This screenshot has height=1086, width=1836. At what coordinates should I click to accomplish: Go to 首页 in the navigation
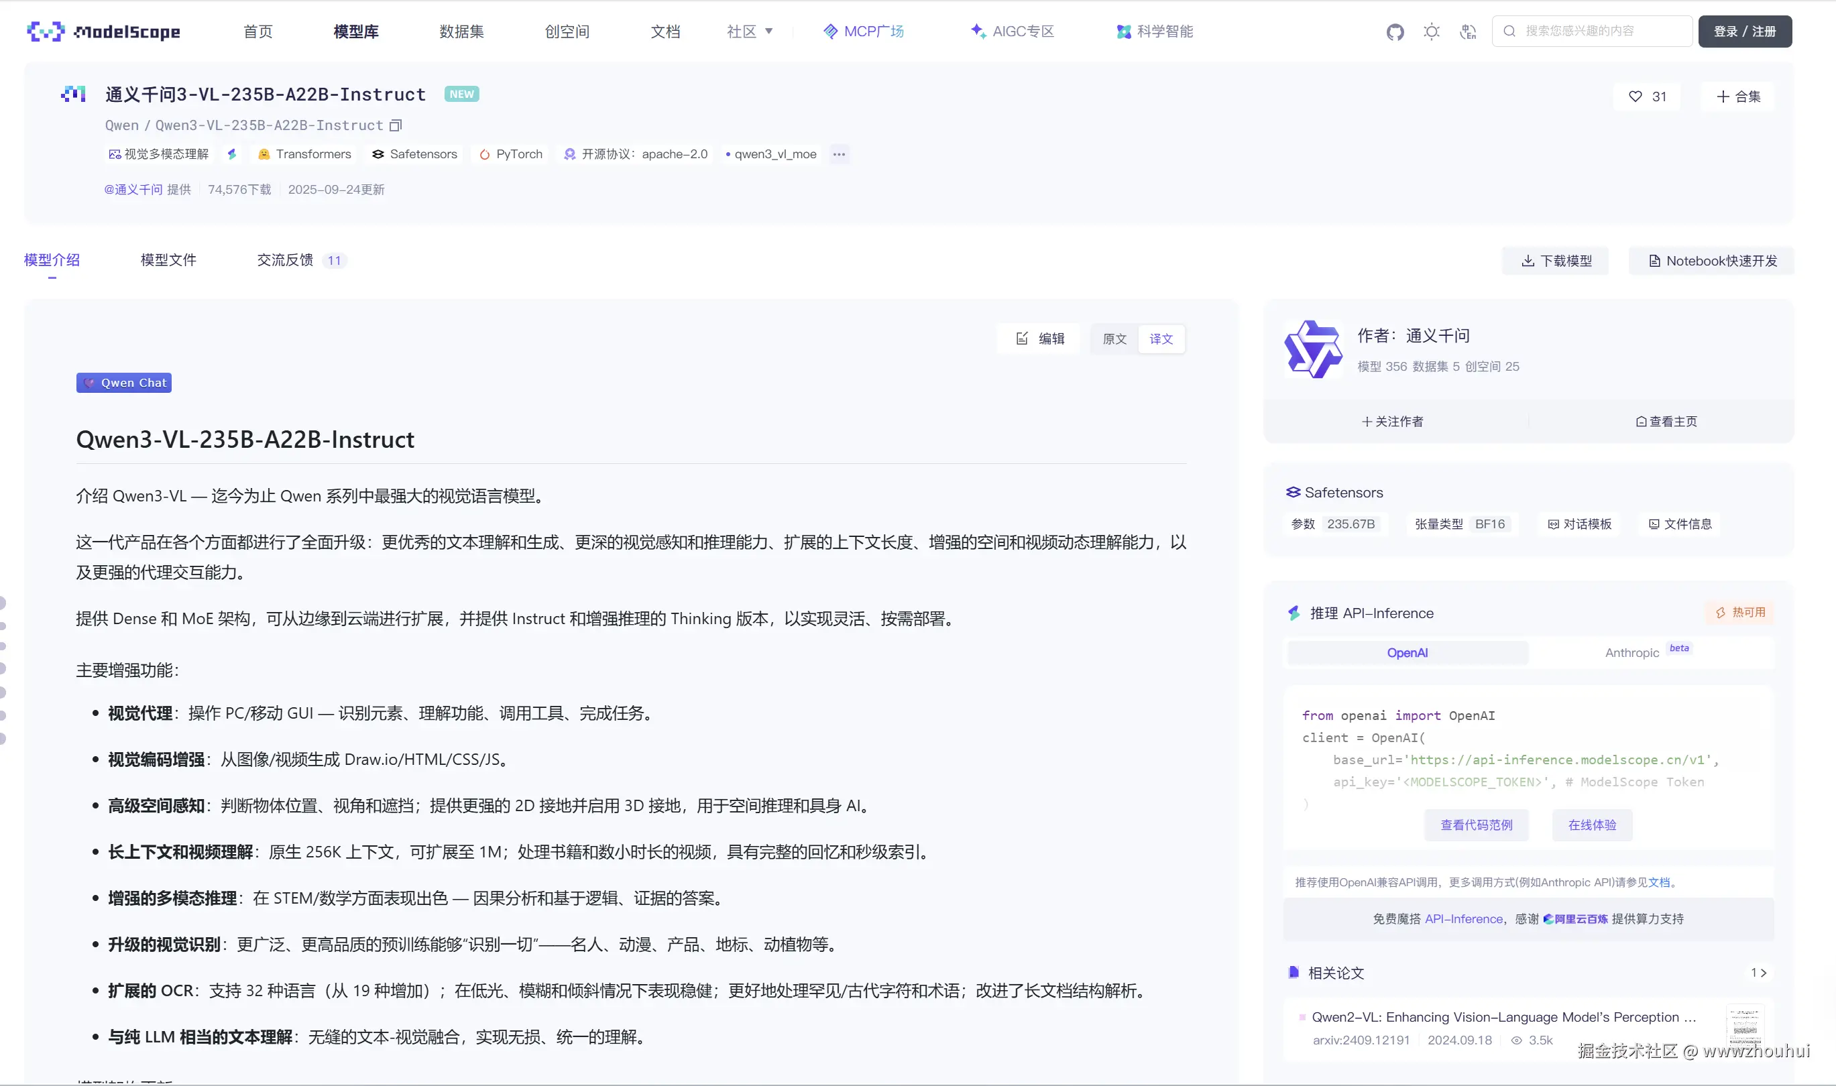point(257,32)
